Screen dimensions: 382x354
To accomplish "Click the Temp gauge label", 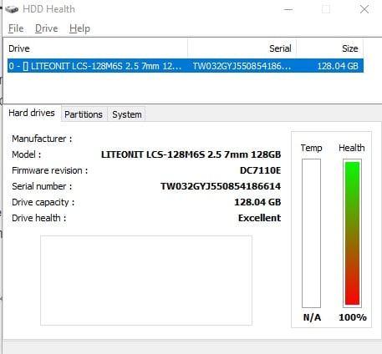I will pos(311,148).
